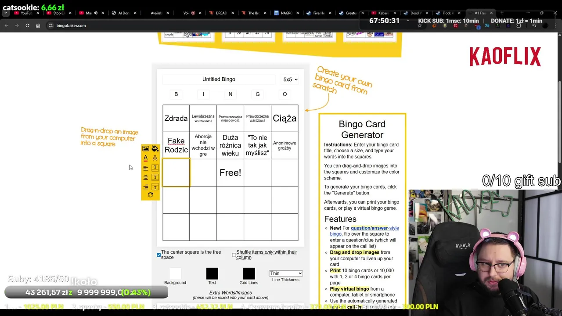
Task: Pick the white Background color swatch
Action: pos(175,274)
